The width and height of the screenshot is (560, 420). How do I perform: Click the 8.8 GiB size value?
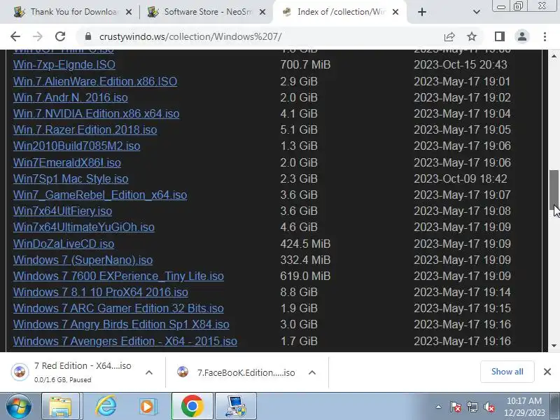click(299, 292)
